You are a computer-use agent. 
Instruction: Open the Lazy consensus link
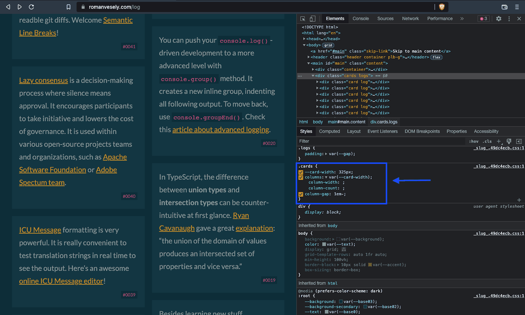click(43, 80)
